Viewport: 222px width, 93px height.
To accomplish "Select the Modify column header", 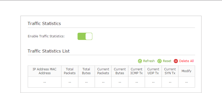I will [x=186, y=71].
